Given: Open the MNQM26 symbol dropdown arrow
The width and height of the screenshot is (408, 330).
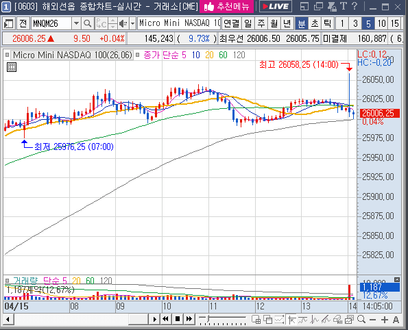Looking at the screenshot, I should tap(76, 24).
